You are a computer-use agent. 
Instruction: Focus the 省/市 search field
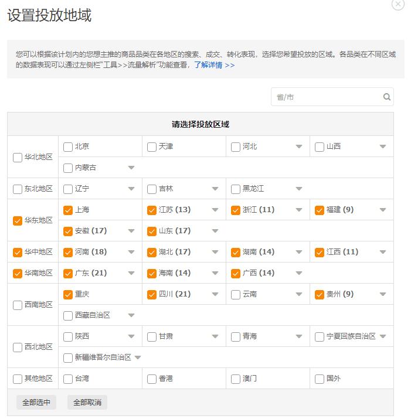coord(332,97)
